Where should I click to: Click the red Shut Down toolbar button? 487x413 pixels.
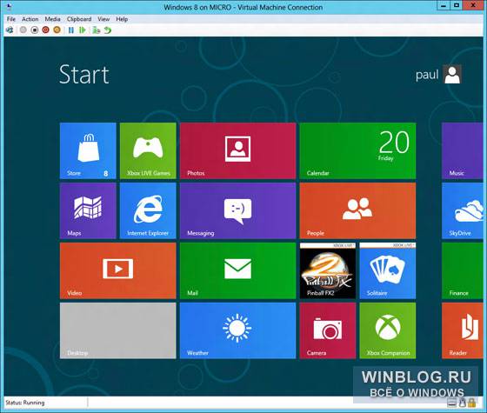(45, 30)
